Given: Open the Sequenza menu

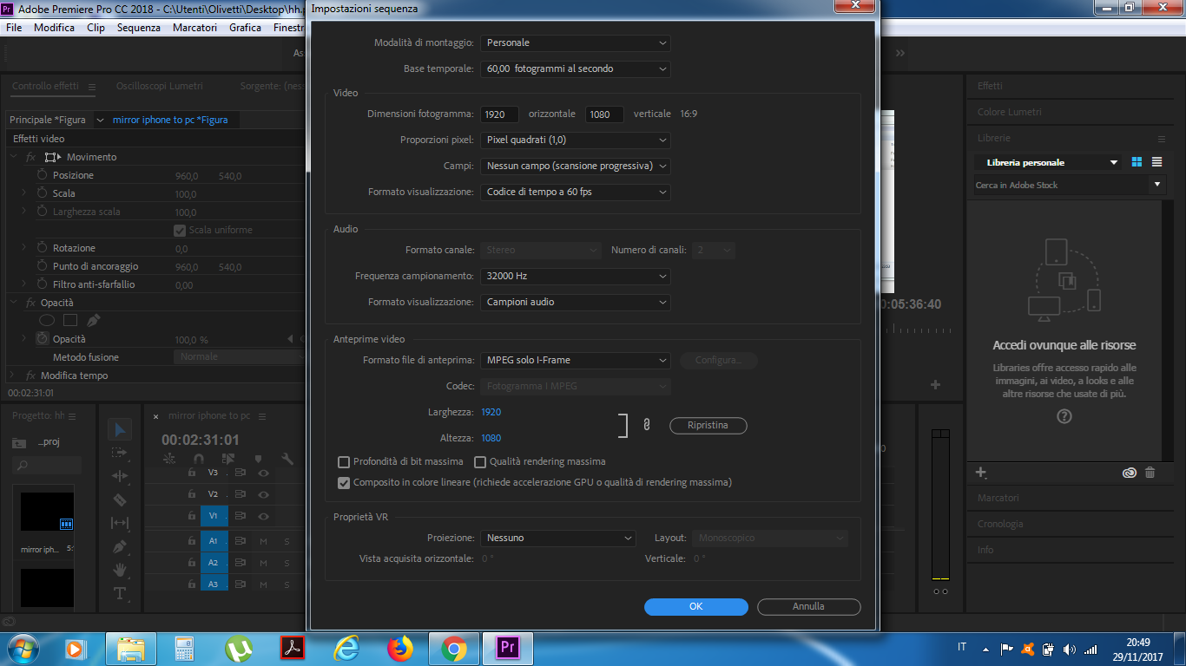Looking at the screenshot, I should [x=138, y=27].
